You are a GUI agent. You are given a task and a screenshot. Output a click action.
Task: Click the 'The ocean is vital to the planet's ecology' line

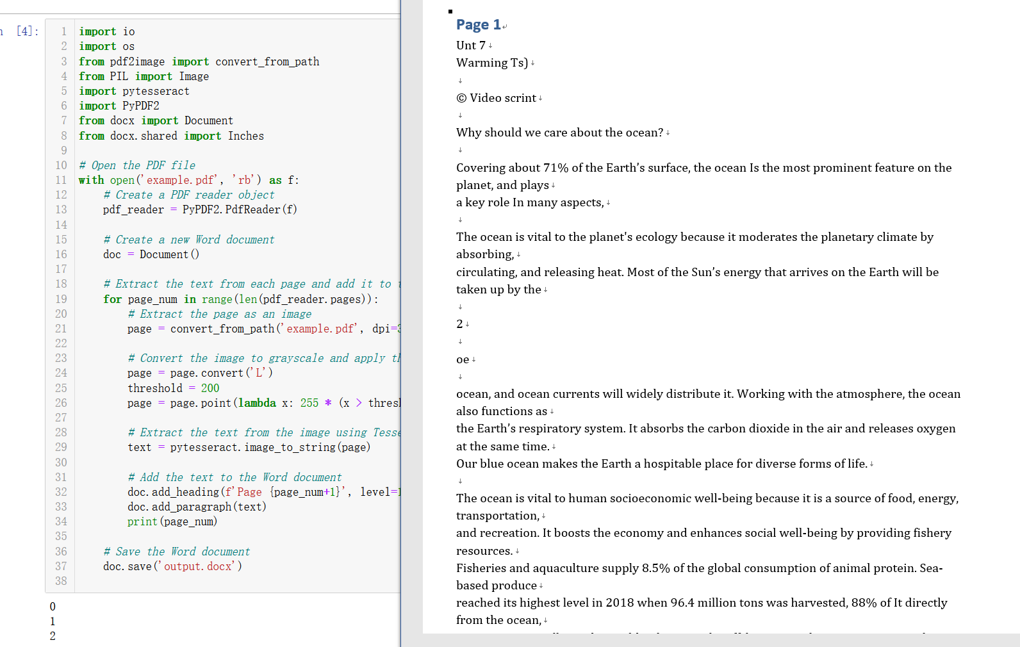point(695,237)
